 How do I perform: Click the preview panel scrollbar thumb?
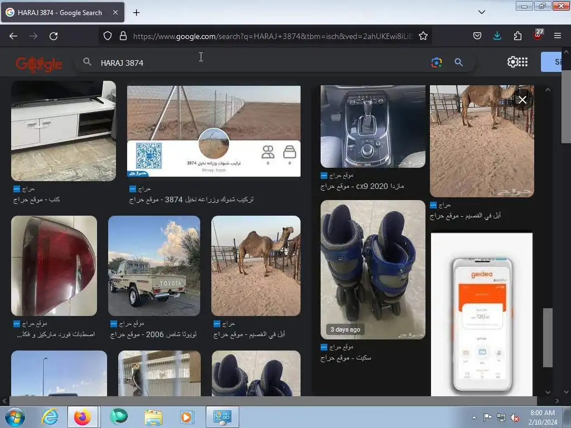[548, 337]
